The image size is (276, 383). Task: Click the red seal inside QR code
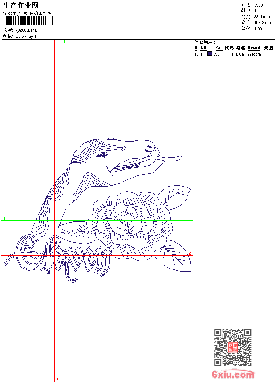(x=232, y=347)
